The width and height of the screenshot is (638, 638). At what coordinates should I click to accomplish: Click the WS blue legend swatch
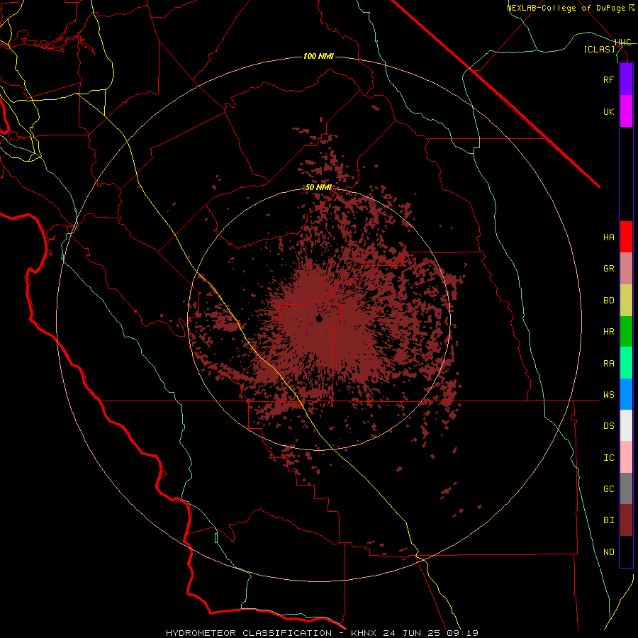click(x=626, y=394)
